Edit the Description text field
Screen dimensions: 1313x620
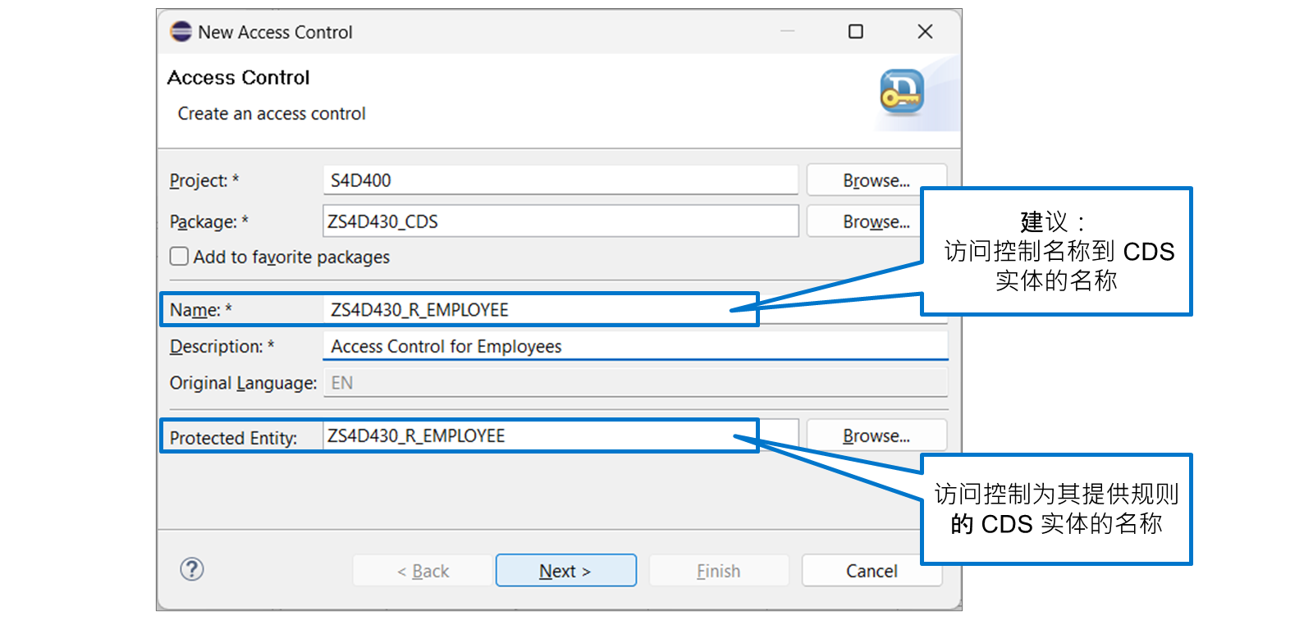(636, 346)
